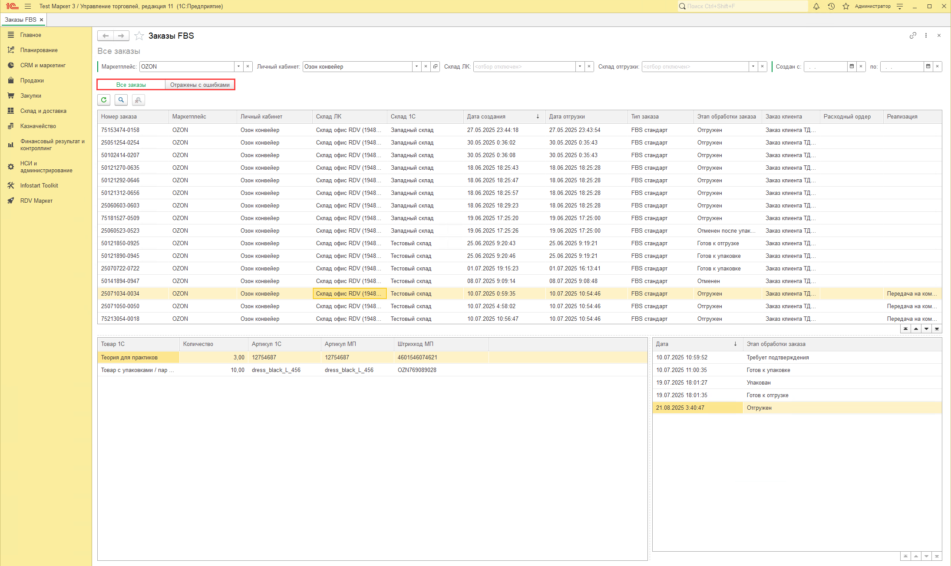This screenshot has height=566, width=951.
Task: Close the Заказы FBS tab
Action: pos(41,20)
